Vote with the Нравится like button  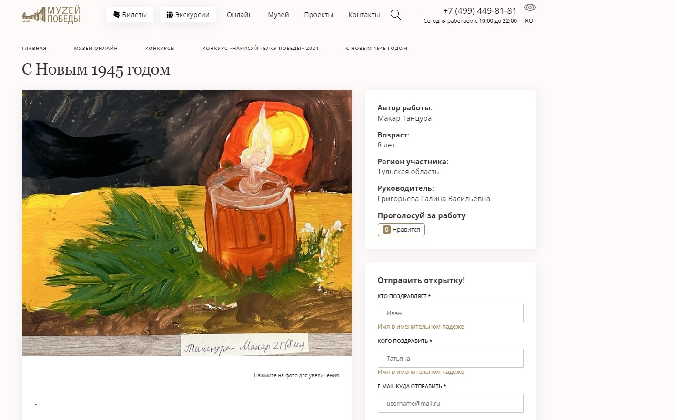401,230
